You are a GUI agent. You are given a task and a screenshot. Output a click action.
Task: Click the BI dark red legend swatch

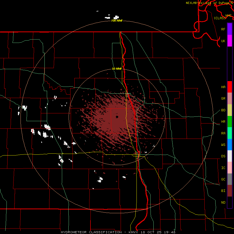click(230, 191)
